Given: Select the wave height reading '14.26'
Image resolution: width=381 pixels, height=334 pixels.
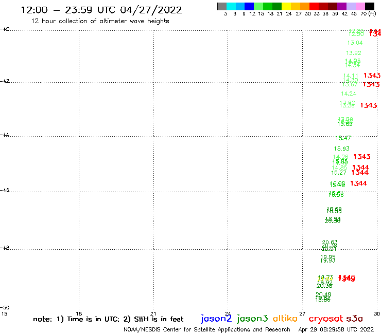Looking at the screenshot, I should point(341,157).
